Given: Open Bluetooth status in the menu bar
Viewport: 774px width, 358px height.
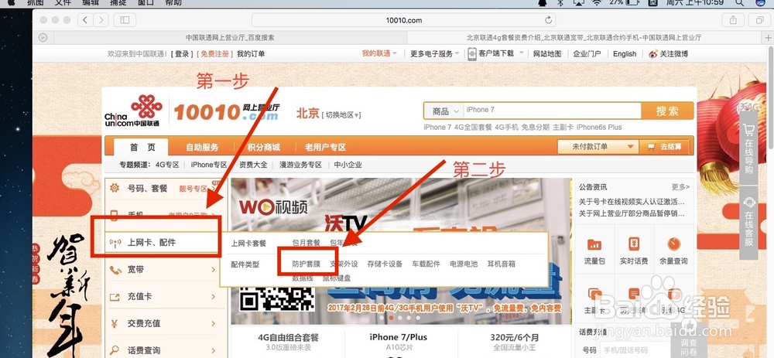Looking at the screenshot, I should 560,2.
